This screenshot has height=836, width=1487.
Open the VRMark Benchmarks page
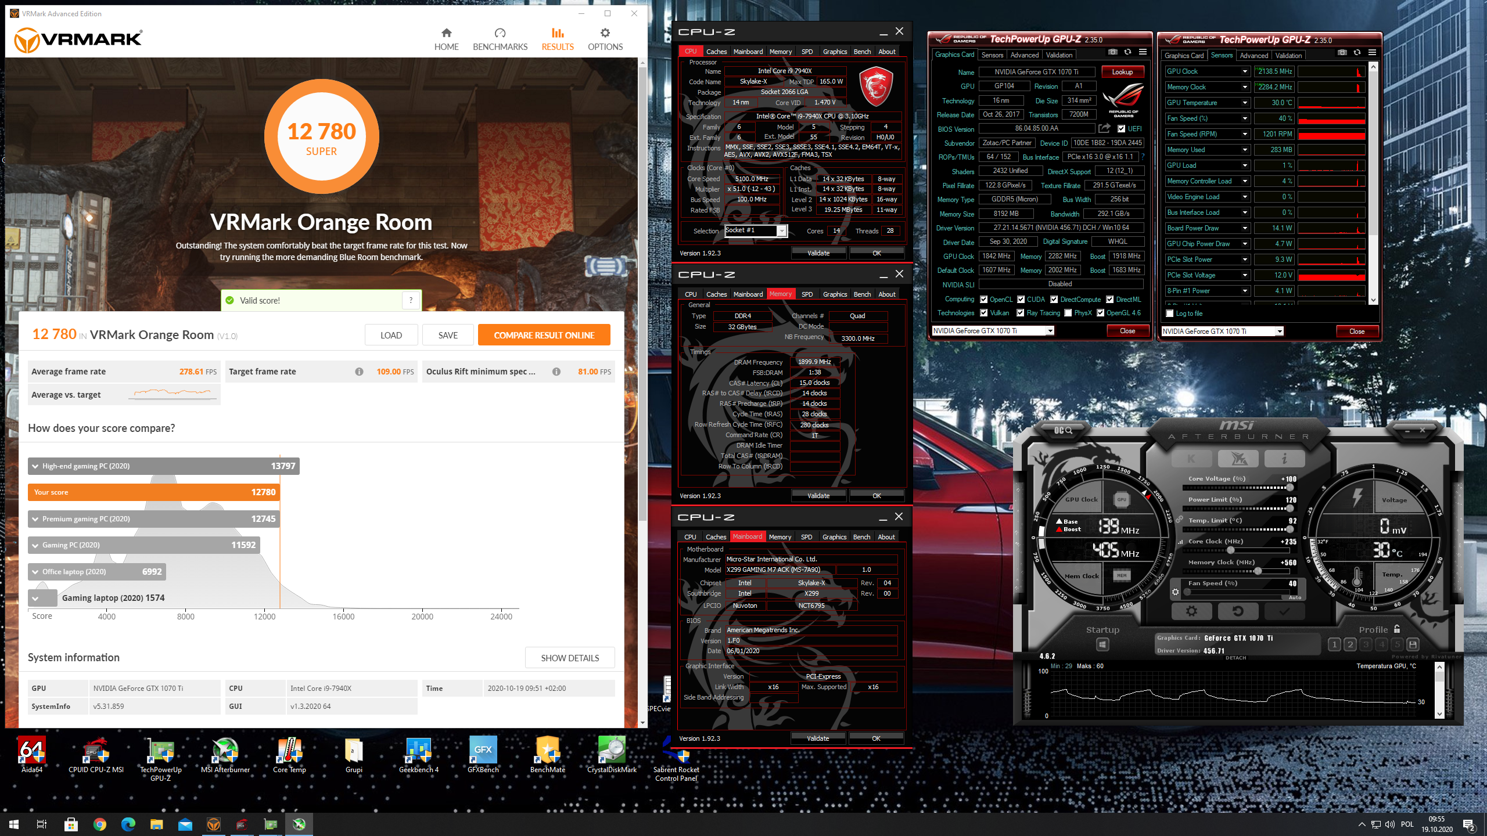[500, 39]
